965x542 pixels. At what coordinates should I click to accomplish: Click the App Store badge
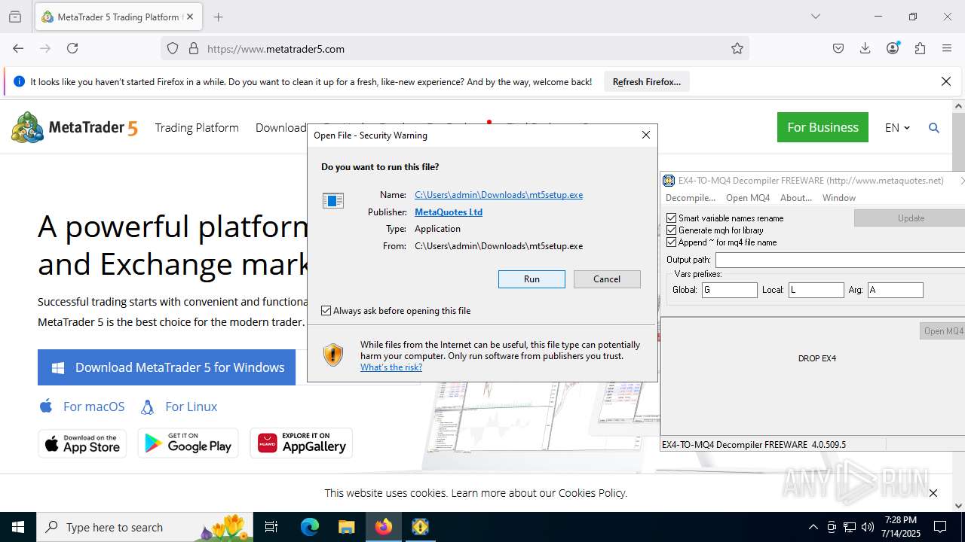click(82, 443)
